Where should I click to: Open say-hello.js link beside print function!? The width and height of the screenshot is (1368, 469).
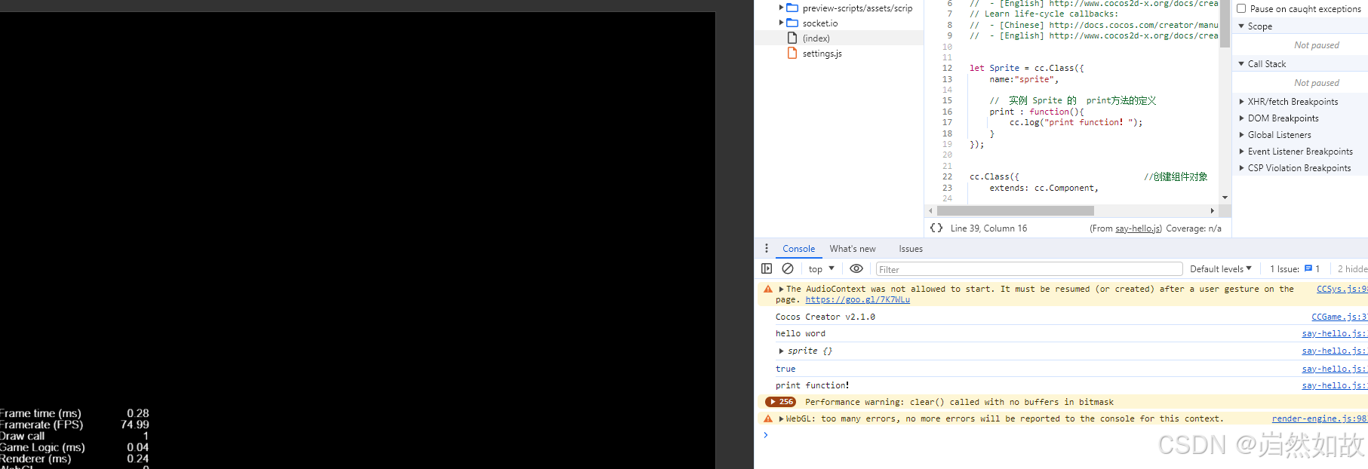(1334, 385)
